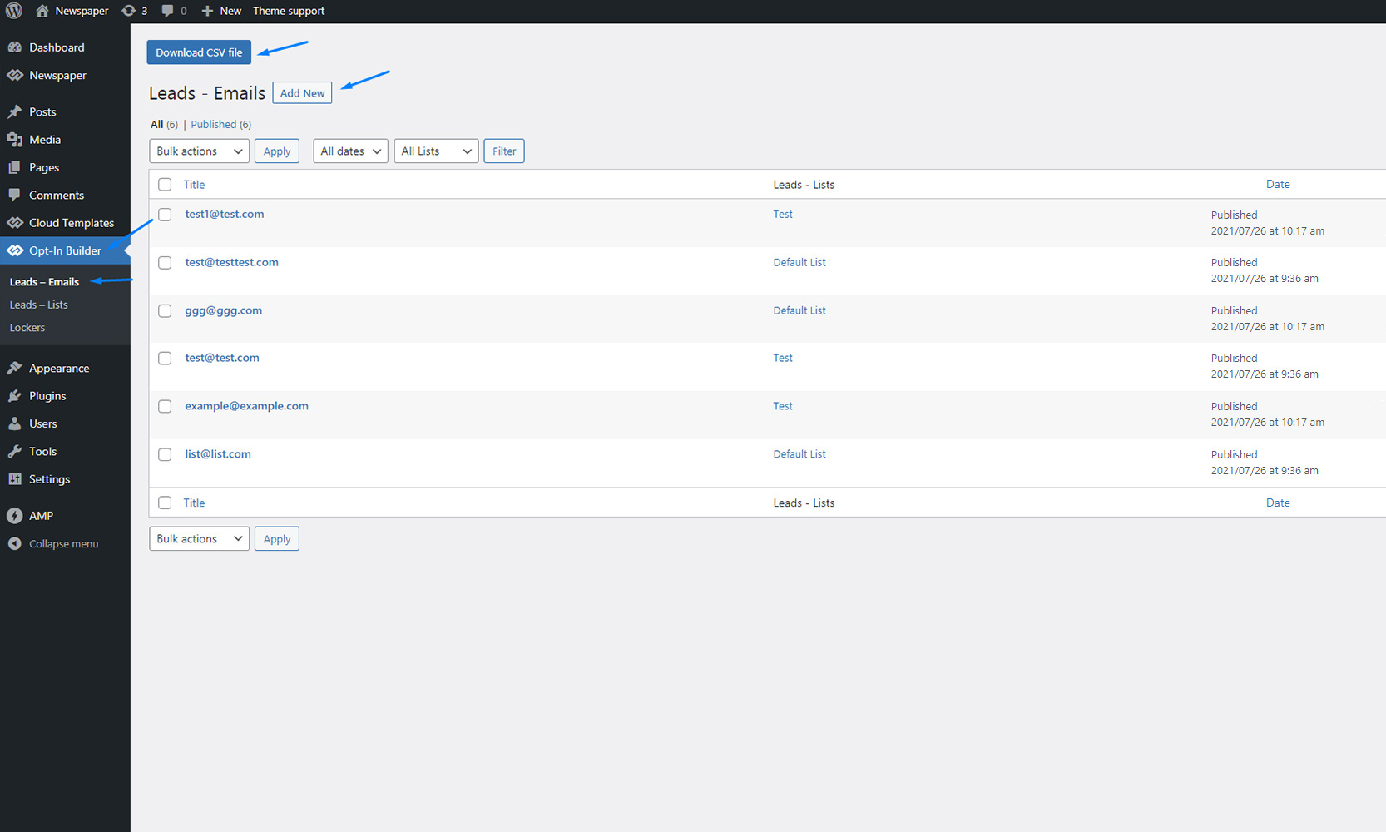Click the Pages icon in sidebar
Image resolution: width=1386 pixels, height=832 pixels.
15,167
